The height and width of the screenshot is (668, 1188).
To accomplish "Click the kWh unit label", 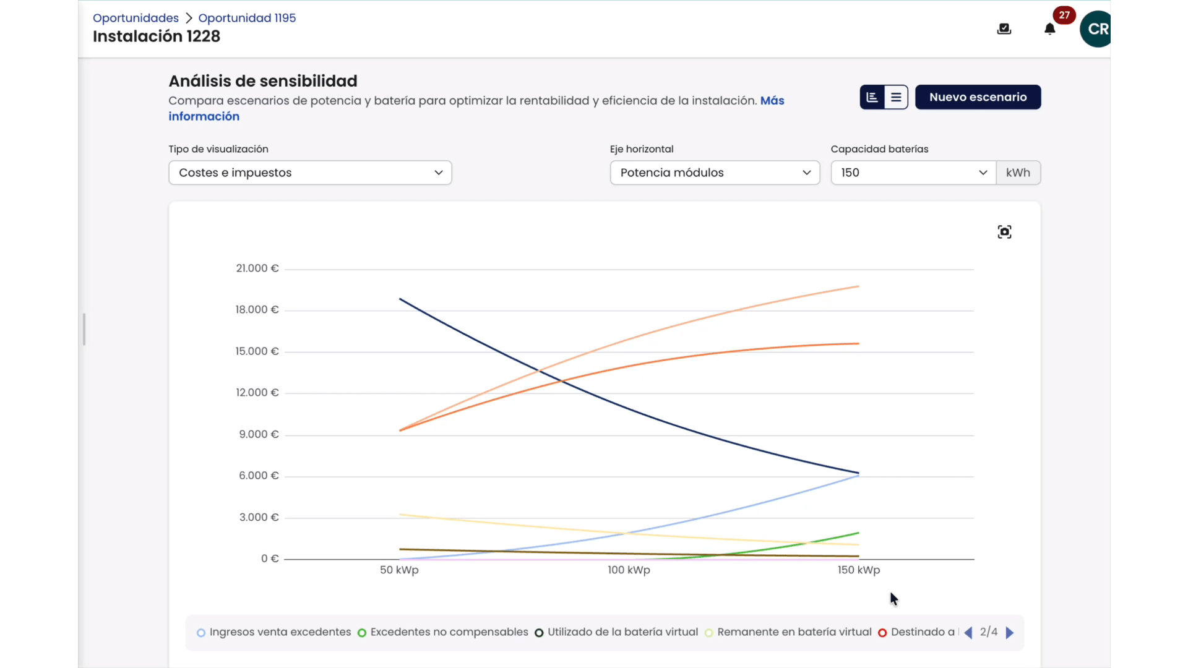I will [1018, 173].
